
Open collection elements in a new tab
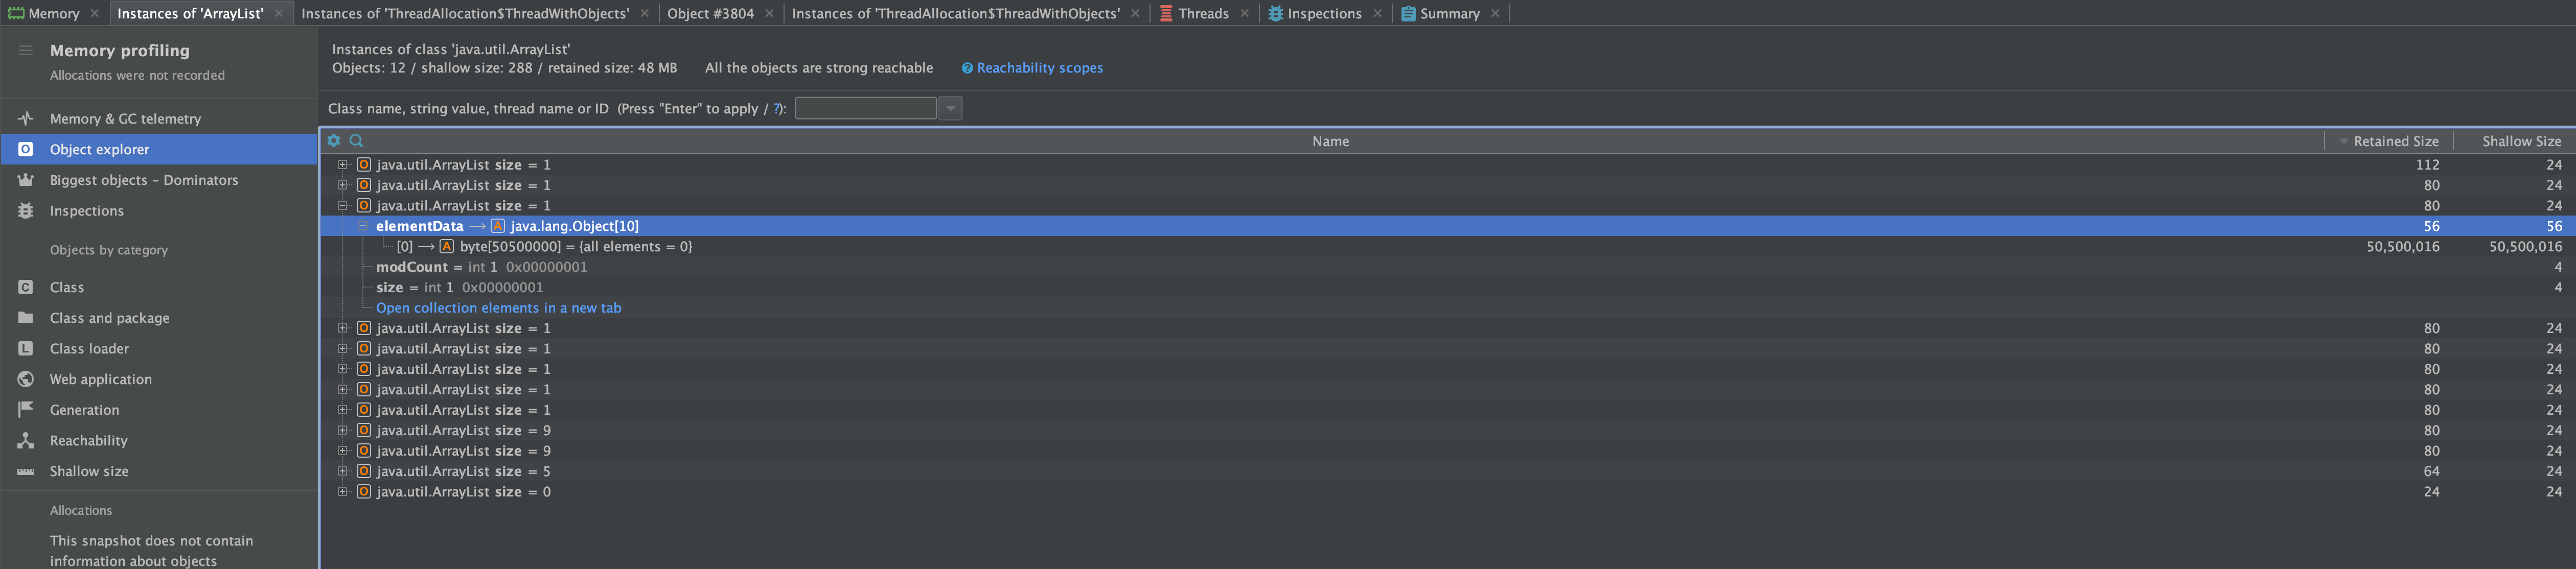(x=498, y=308)
